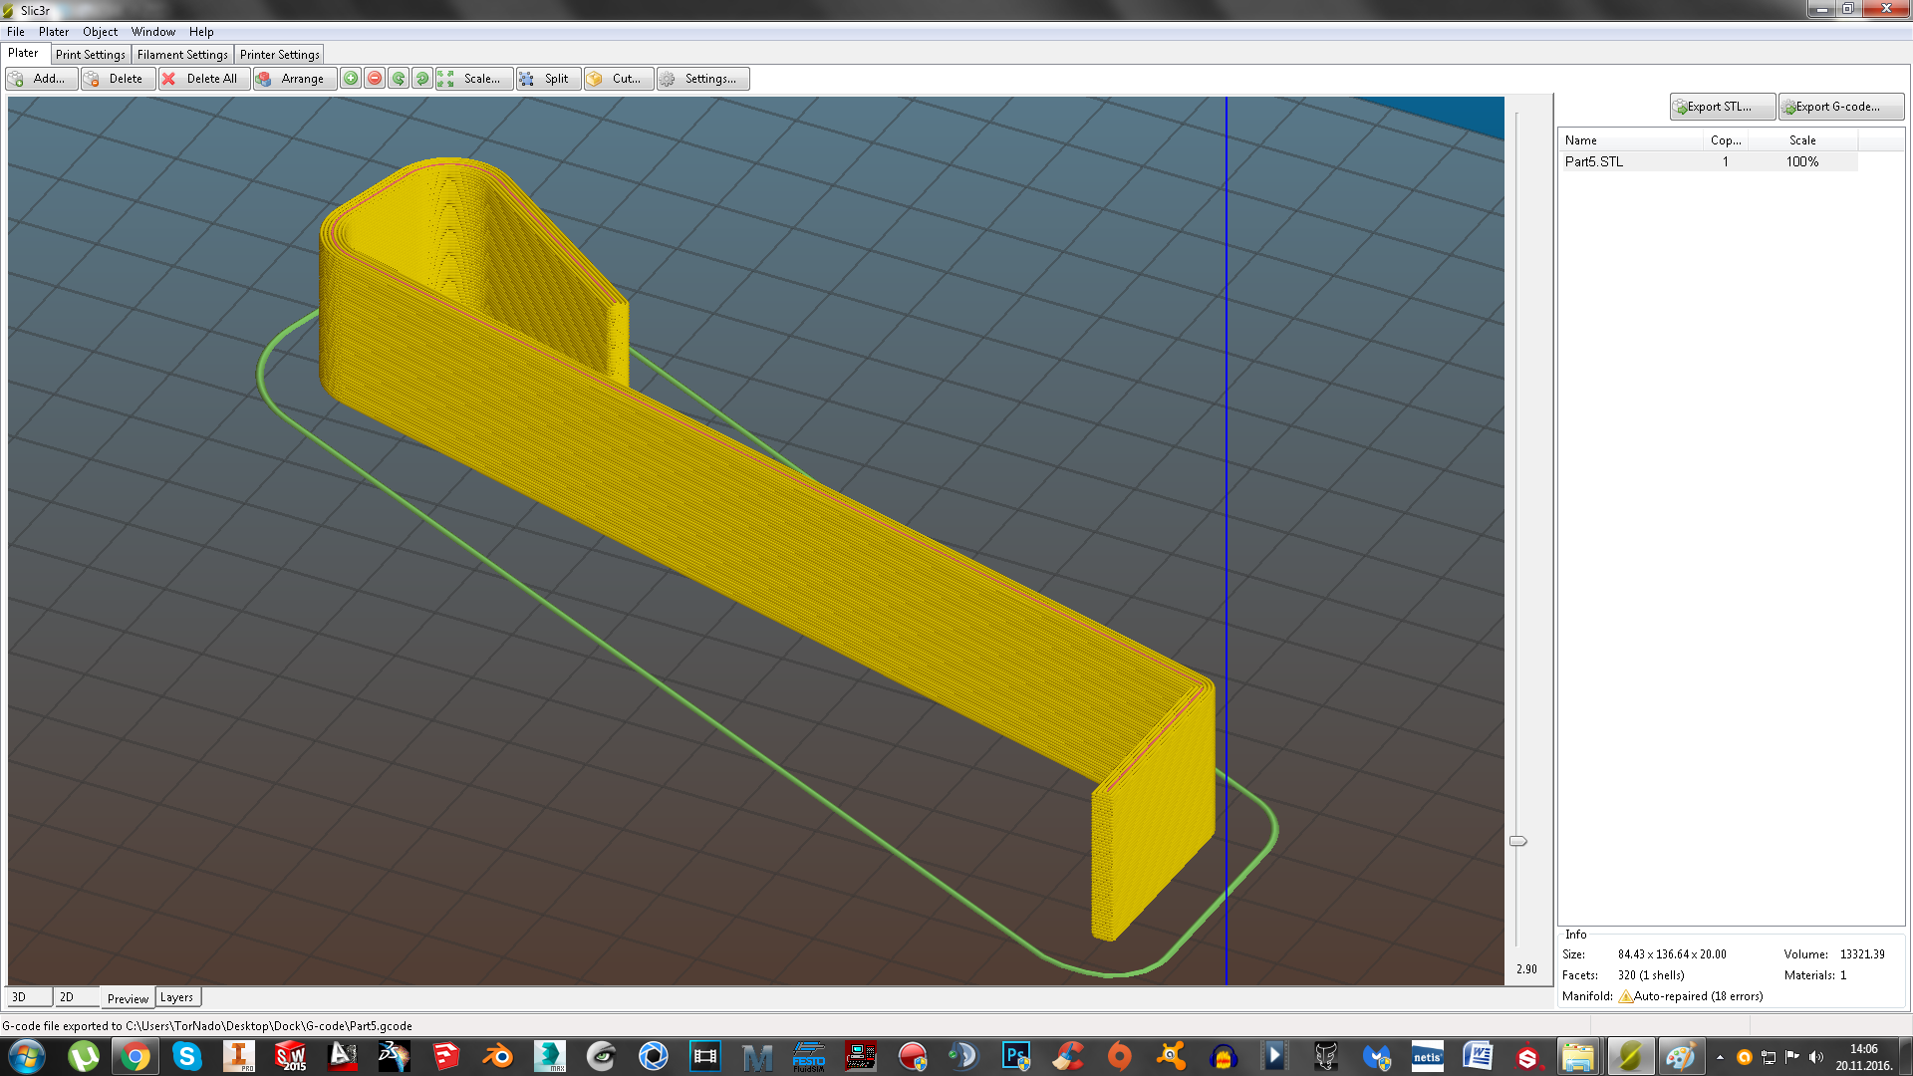Click Export G-code button

coord(1840,107)
